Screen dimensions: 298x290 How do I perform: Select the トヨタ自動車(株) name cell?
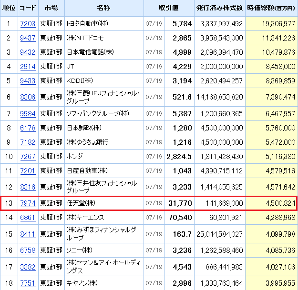point(104,23)
